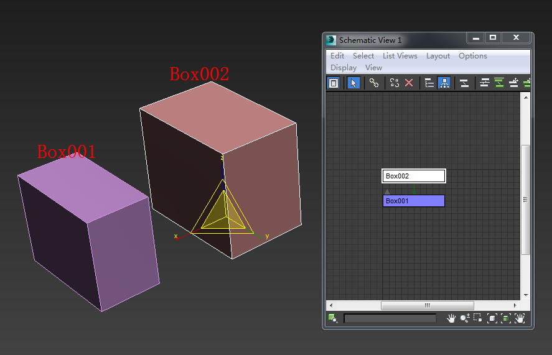Click the selection name search field
This screenshot has height=355, width=552.
[x=390, y=318]
